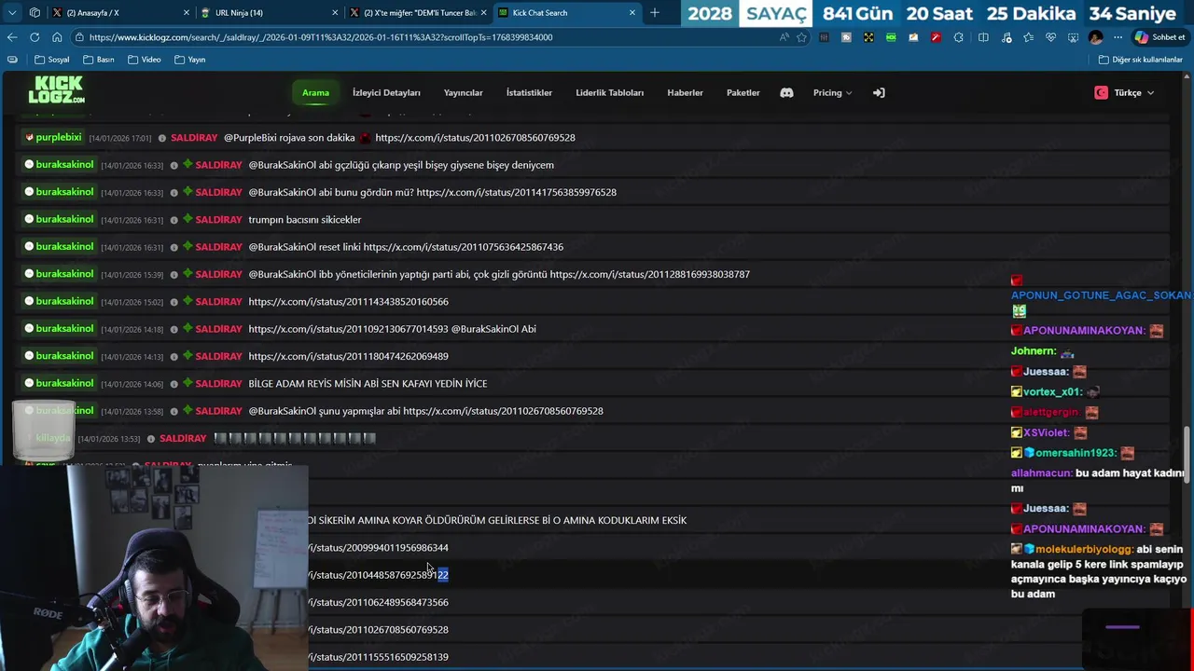The width and height of the screenshot is (1194, 671).
Task: Open the Basın bookmarks folder
Action: (x=99, y=60)
